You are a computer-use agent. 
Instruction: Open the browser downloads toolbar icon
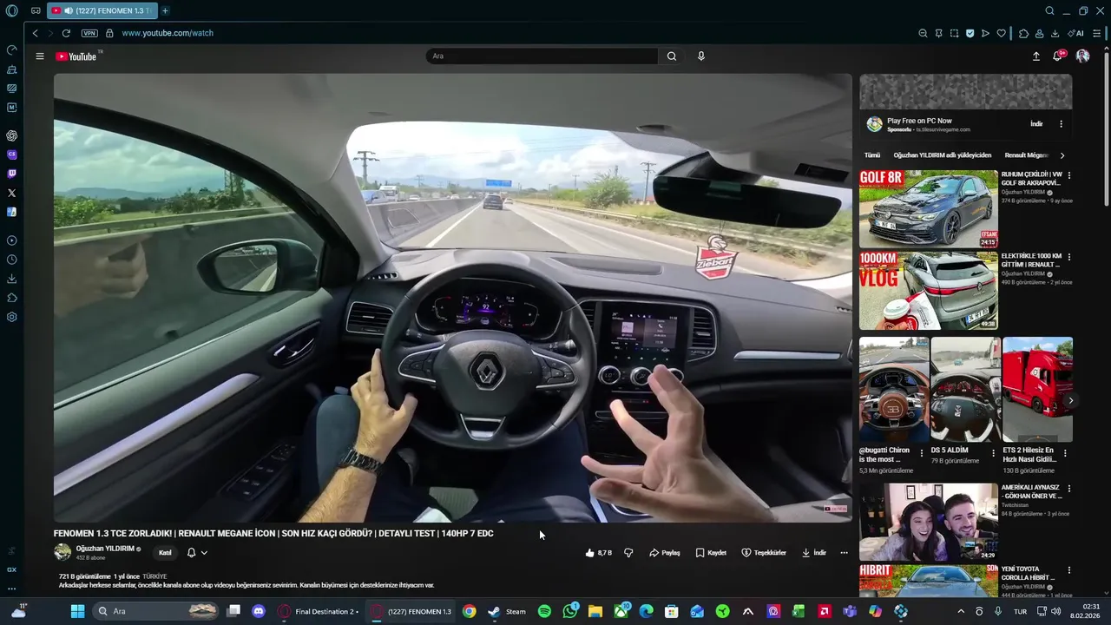[x=1055, y=33]
